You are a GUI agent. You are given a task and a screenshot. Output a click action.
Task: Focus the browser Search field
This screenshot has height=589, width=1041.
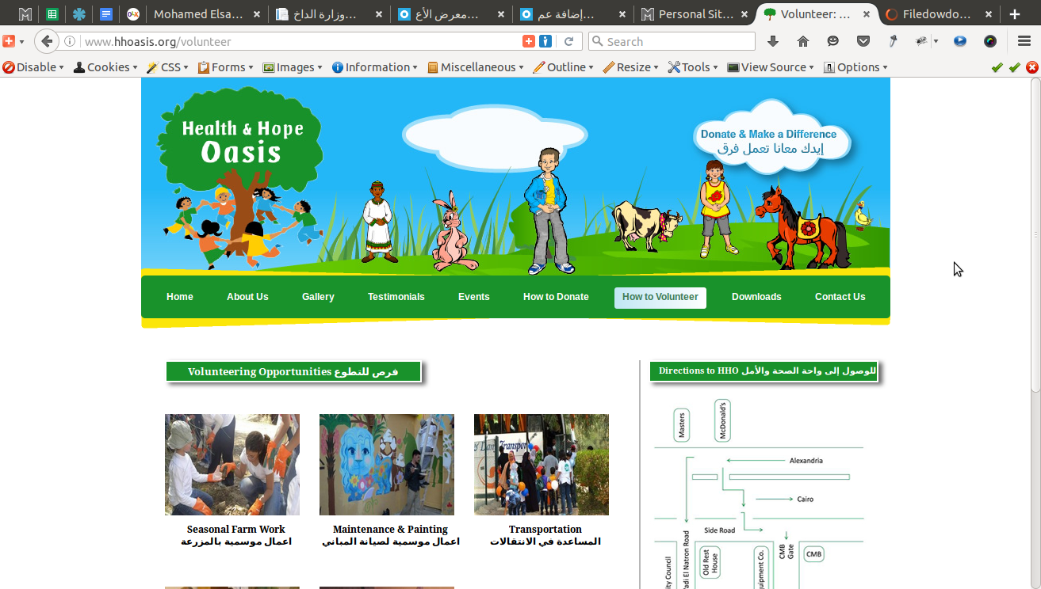coord(672,41)
